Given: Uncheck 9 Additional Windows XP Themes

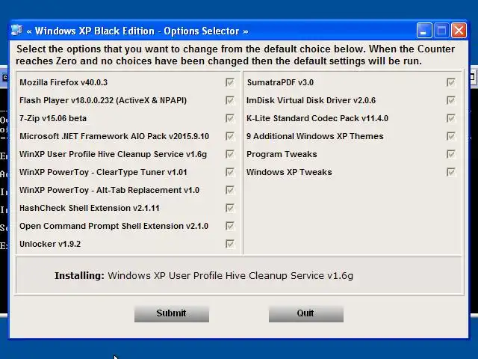Looking at the screenshot, I should (x=451, y=136).
